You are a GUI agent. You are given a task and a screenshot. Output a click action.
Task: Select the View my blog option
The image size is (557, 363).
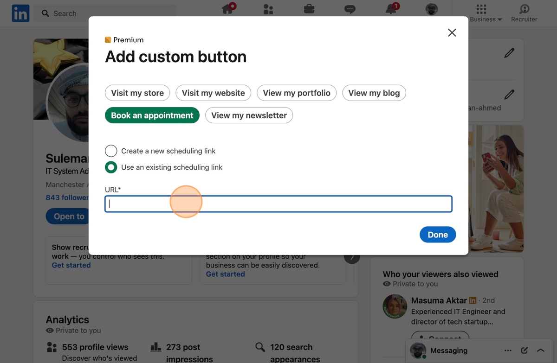point(374,93)
